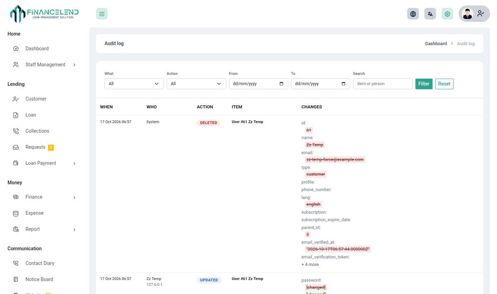Screen dimensions: 497x294
Task: Click the Loan document icon
Action: point(16,115)
